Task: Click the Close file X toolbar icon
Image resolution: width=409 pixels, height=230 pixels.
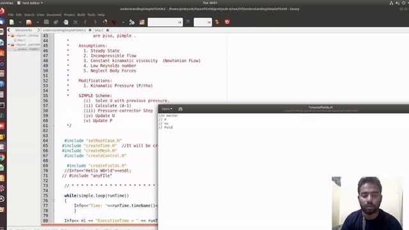Action: (x=75, y=22)
